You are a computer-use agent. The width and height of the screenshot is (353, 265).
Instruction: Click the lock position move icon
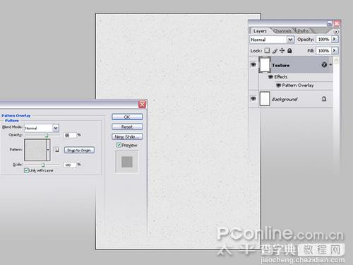282,50
